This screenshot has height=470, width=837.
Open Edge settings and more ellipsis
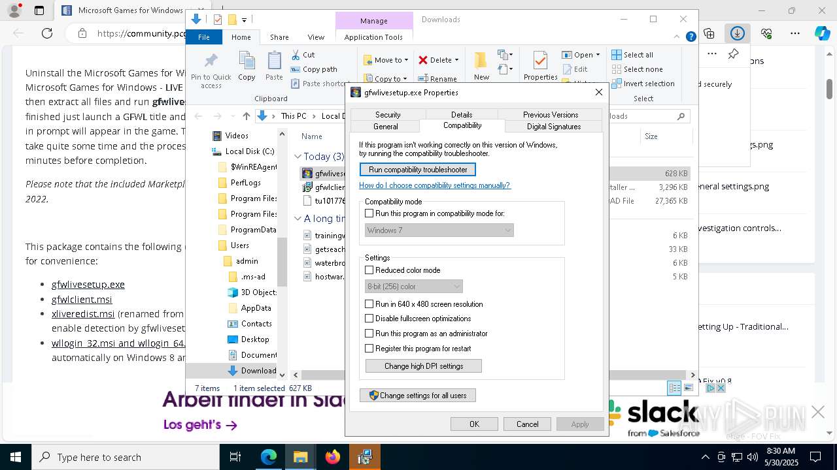(x=795, y=33)
